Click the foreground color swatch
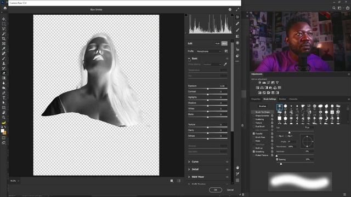This screenshot has width=351, height=197. click(x=2, y=131)
